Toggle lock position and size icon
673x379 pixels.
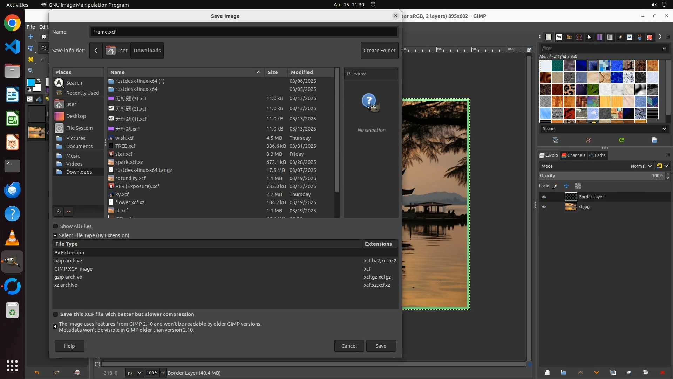click(x=566, y=186)
